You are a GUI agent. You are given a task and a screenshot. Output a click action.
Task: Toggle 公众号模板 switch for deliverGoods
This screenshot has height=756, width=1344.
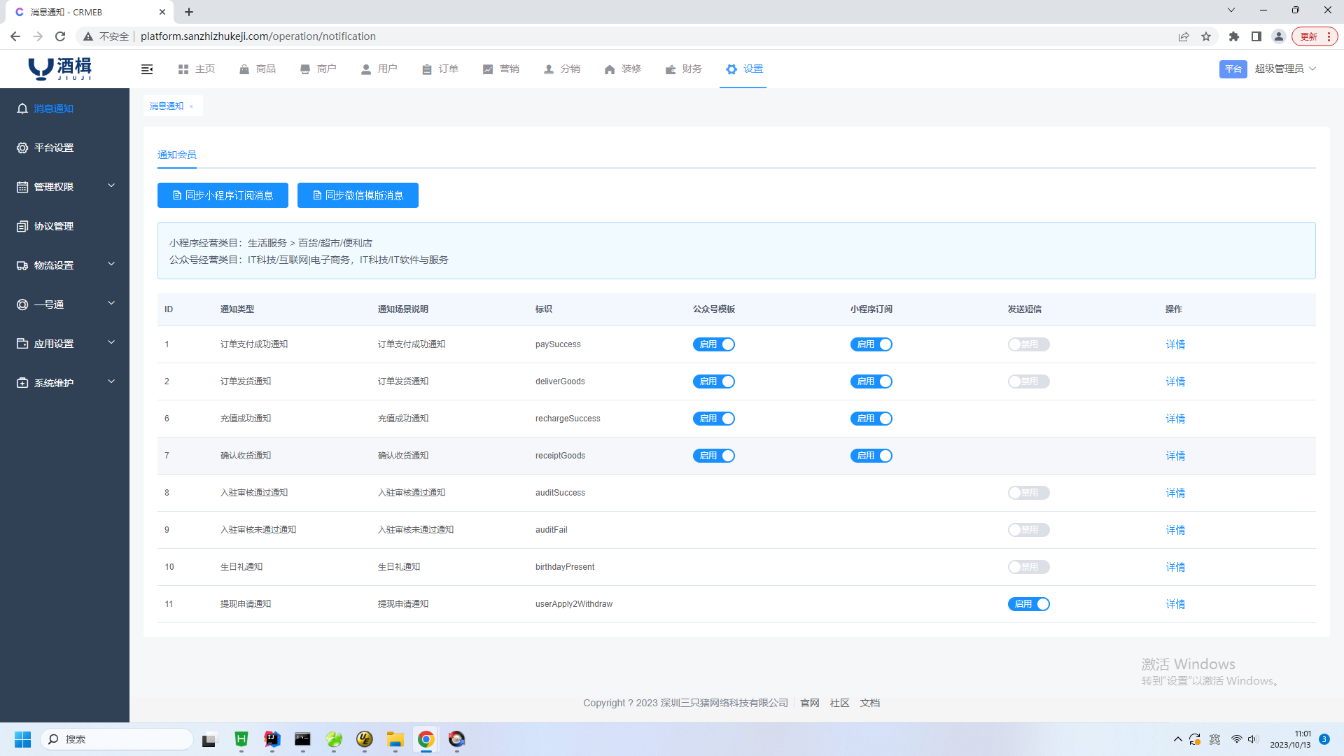click(x=714, y=381)
